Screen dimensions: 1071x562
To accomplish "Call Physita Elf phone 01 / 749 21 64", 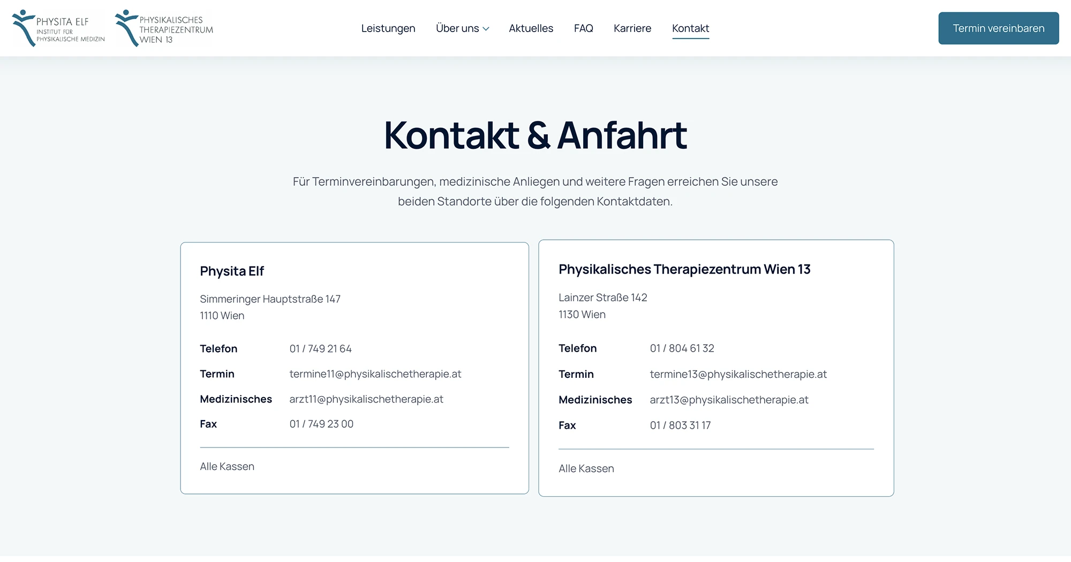I will point(321,349).
